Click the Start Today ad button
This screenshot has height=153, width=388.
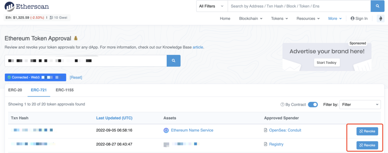pos(327,63)
